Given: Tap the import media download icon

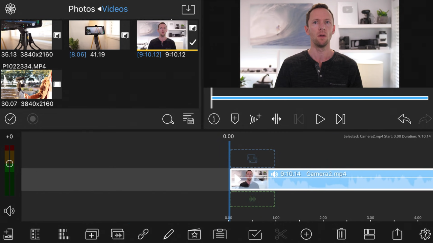Looking at the screenshot, I should 188,9.
